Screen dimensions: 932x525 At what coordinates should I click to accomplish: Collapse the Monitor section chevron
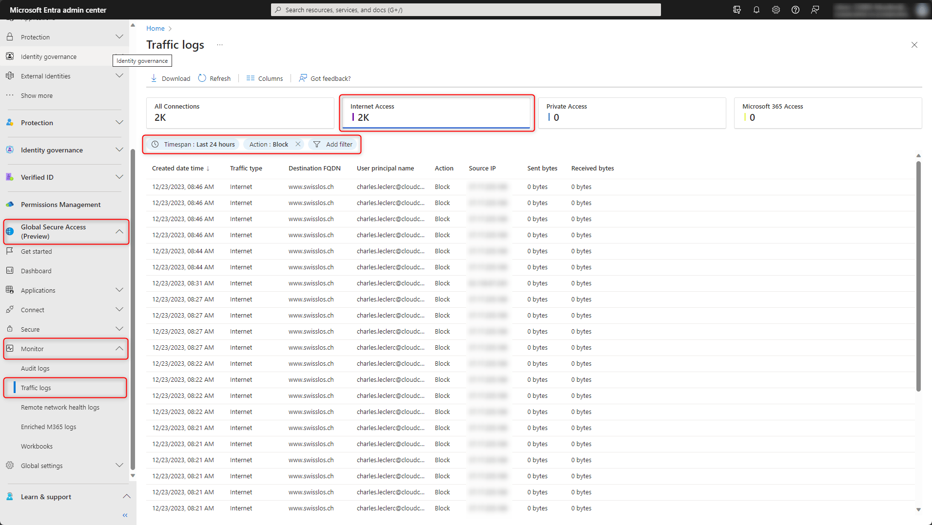coord(119,348)
